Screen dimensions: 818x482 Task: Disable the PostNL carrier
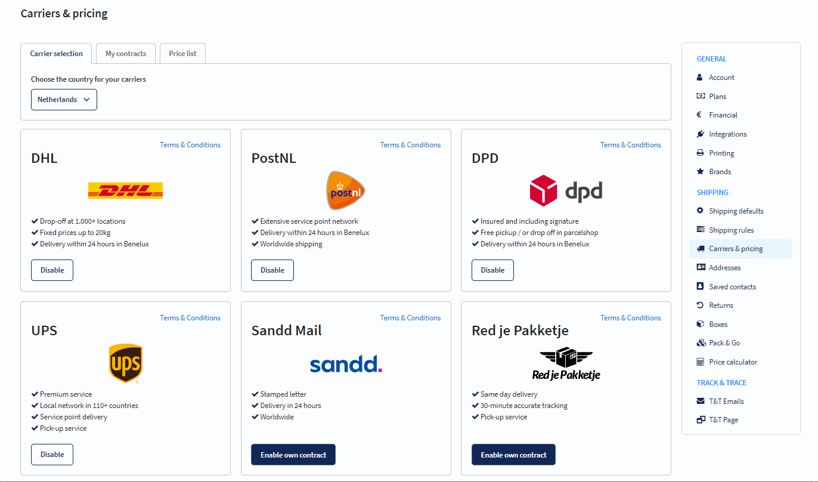coord(272,270)
